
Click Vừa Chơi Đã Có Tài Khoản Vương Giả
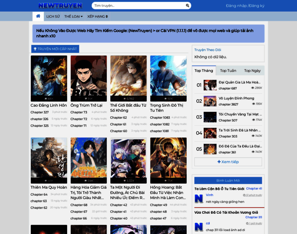226,213
